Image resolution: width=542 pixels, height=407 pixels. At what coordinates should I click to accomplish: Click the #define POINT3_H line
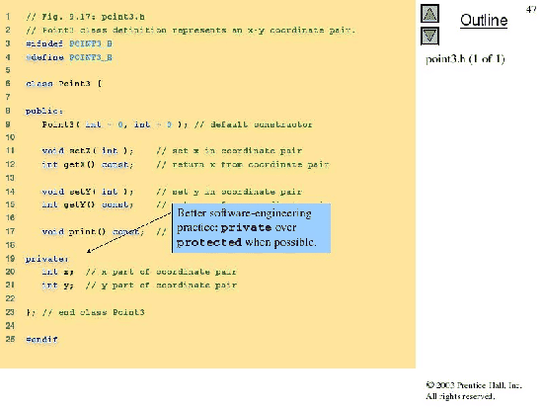(x=69, y=57)
